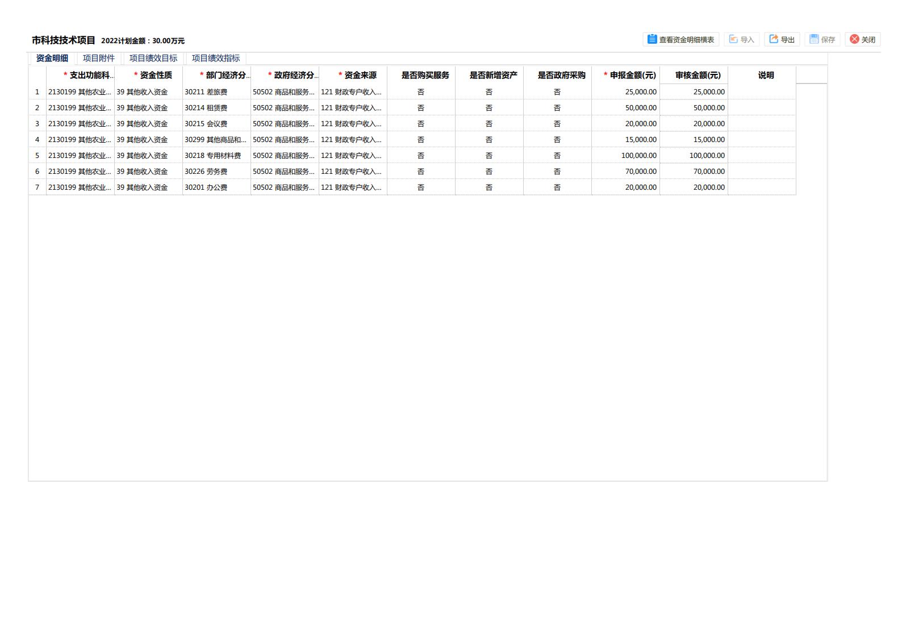Select the 30218 专用材料费 cell
Viewport: 902px width, 638px height.
pyautogui.click(x=216, y=155)
